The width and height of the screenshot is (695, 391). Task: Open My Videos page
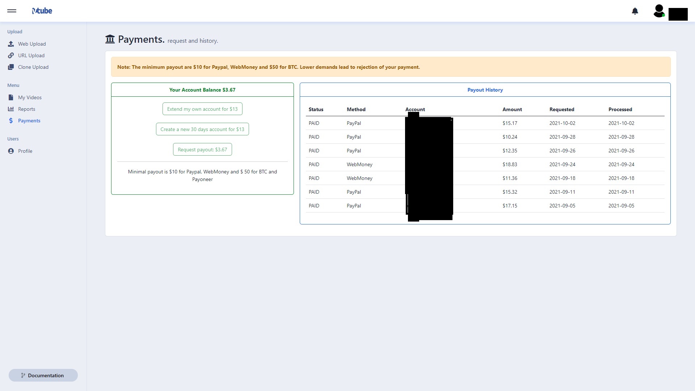(x=30, y=97)
